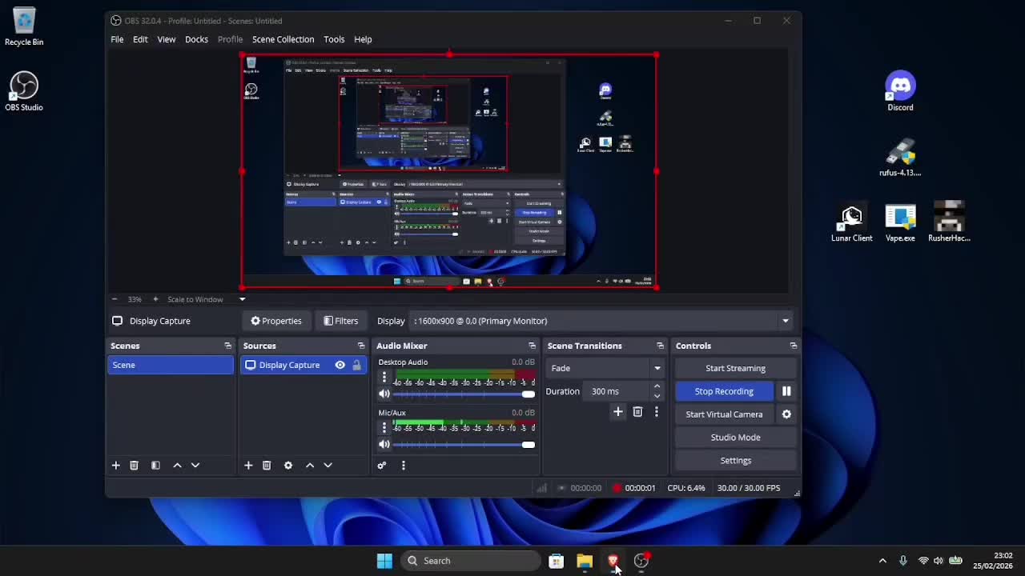Zoom out the preview with the minus icon
The height and width of the screenshot is (576, 1025).
[114, 299]
